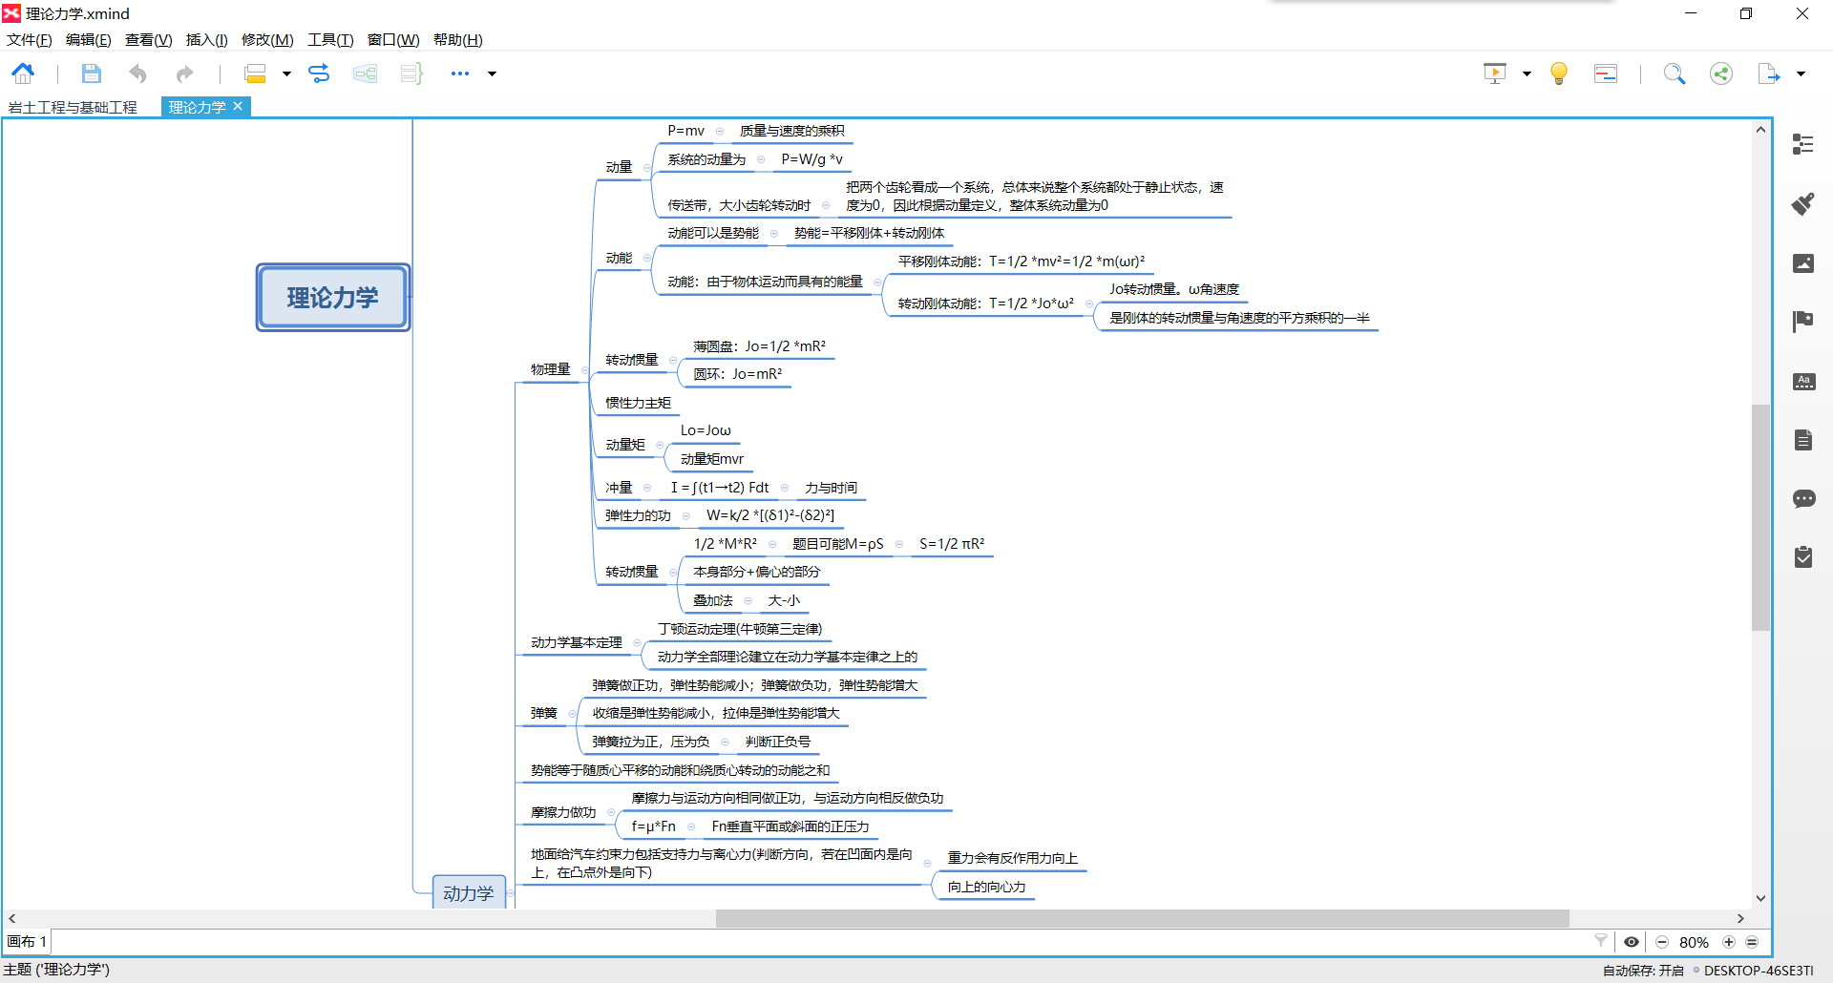Viewport: 1833px width, 983px height.
Task: Open the Image panel in sidebar
Action: (x=1802, y=263)
